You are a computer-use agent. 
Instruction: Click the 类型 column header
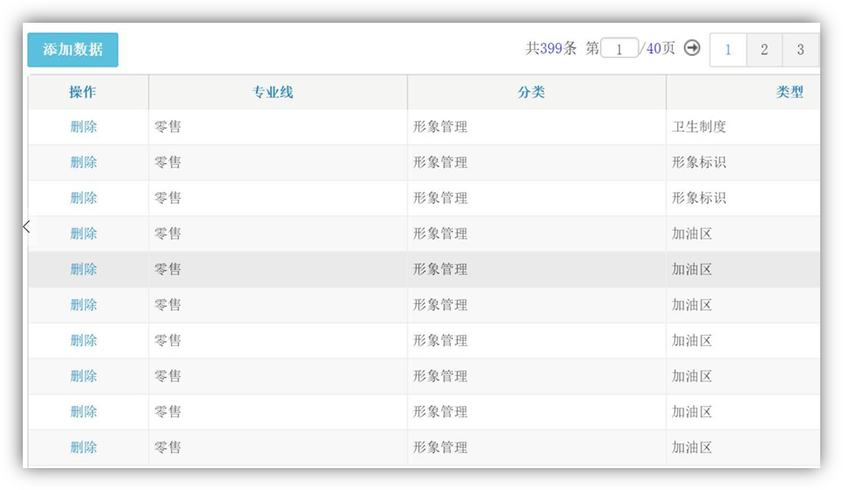click(x=789, y=92)
